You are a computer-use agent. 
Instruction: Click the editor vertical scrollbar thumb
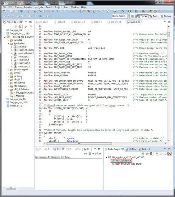point(169,34)
